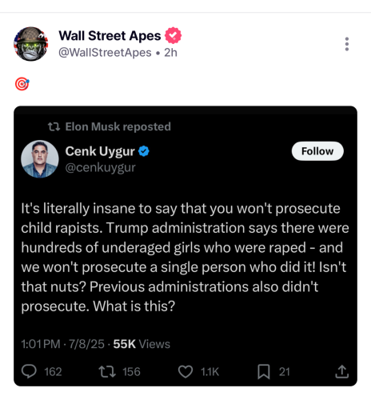
Task: Click the share upload icon
Action: pos(342,371)
